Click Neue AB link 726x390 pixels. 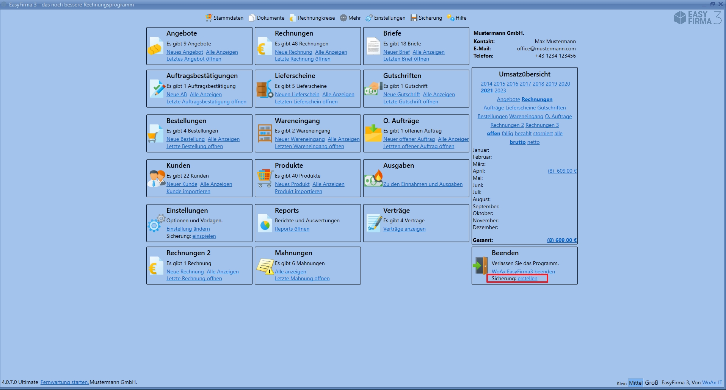click(x=177, y=94)
